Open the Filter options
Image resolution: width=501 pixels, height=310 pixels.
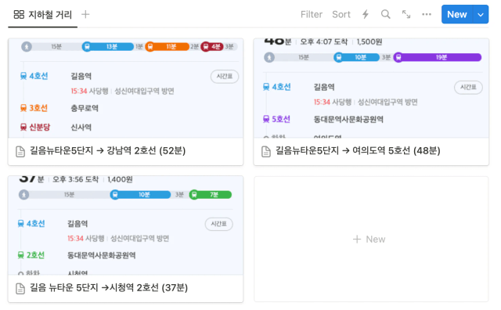tap(312, 14)
